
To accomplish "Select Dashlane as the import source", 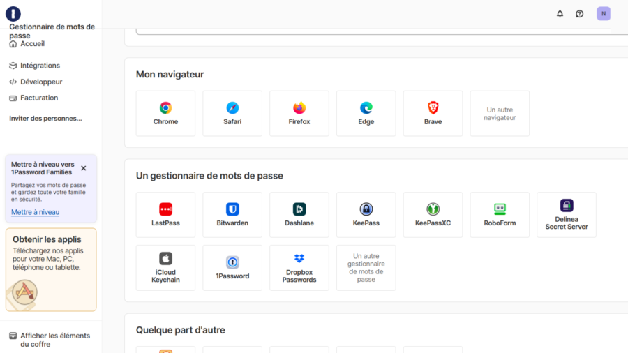I will pos(299,215).
